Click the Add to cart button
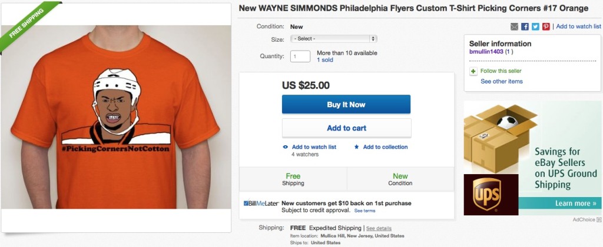The height and width of the screenshot is (247, 603). [x=346, y=128]
